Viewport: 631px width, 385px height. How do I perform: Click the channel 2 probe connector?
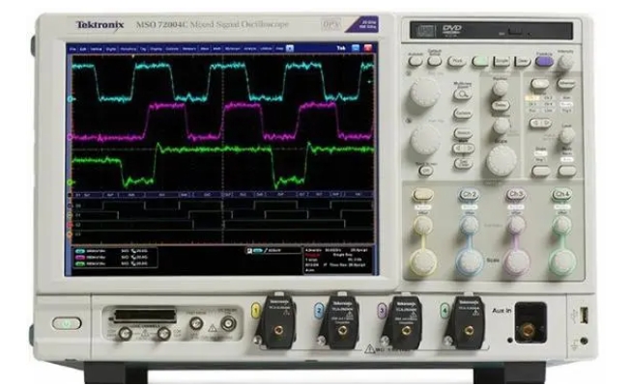342,331
